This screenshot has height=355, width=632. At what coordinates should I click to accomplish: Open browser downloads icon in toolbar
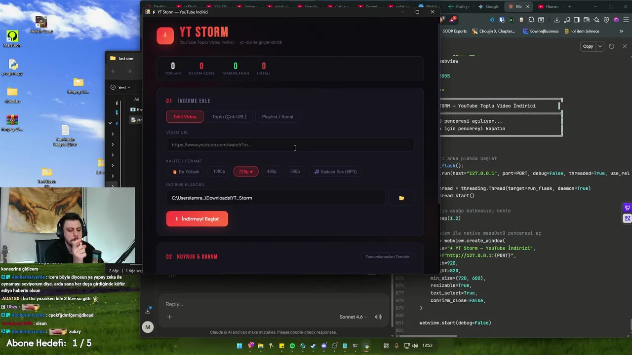[557, 20]
